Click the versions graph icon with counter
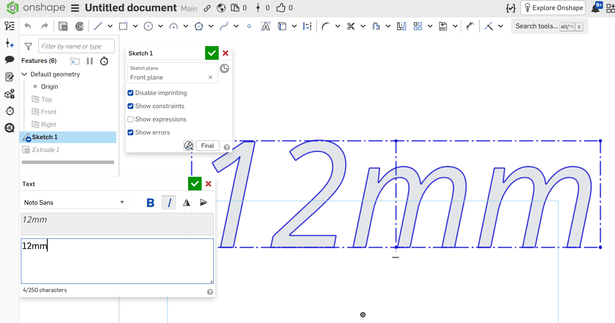 (258, 8)
